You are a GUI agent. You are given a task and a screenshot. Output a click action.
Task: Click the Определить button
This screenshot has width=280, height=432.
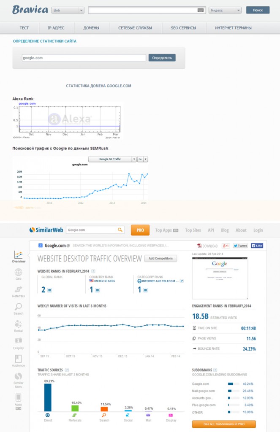coord(162,57)
